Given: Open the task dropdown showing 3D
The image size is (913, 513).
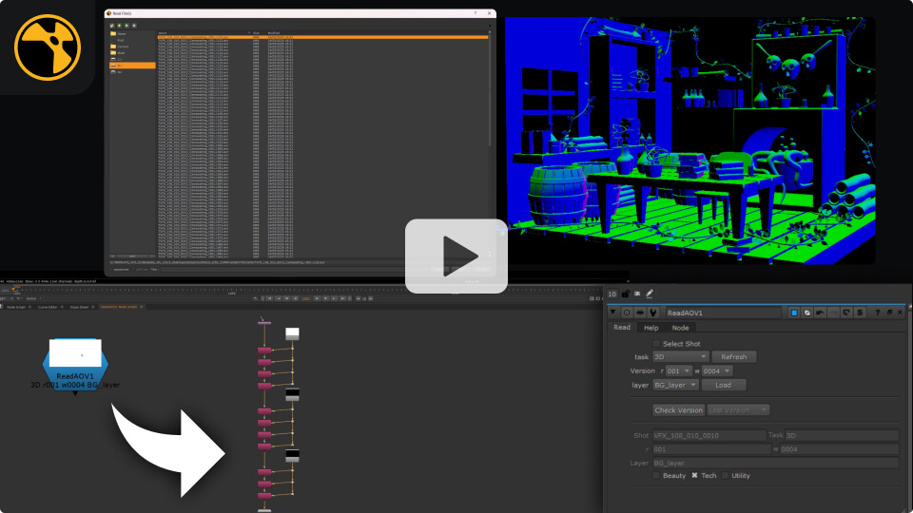Looking at the screenshot, I should 679,356.
